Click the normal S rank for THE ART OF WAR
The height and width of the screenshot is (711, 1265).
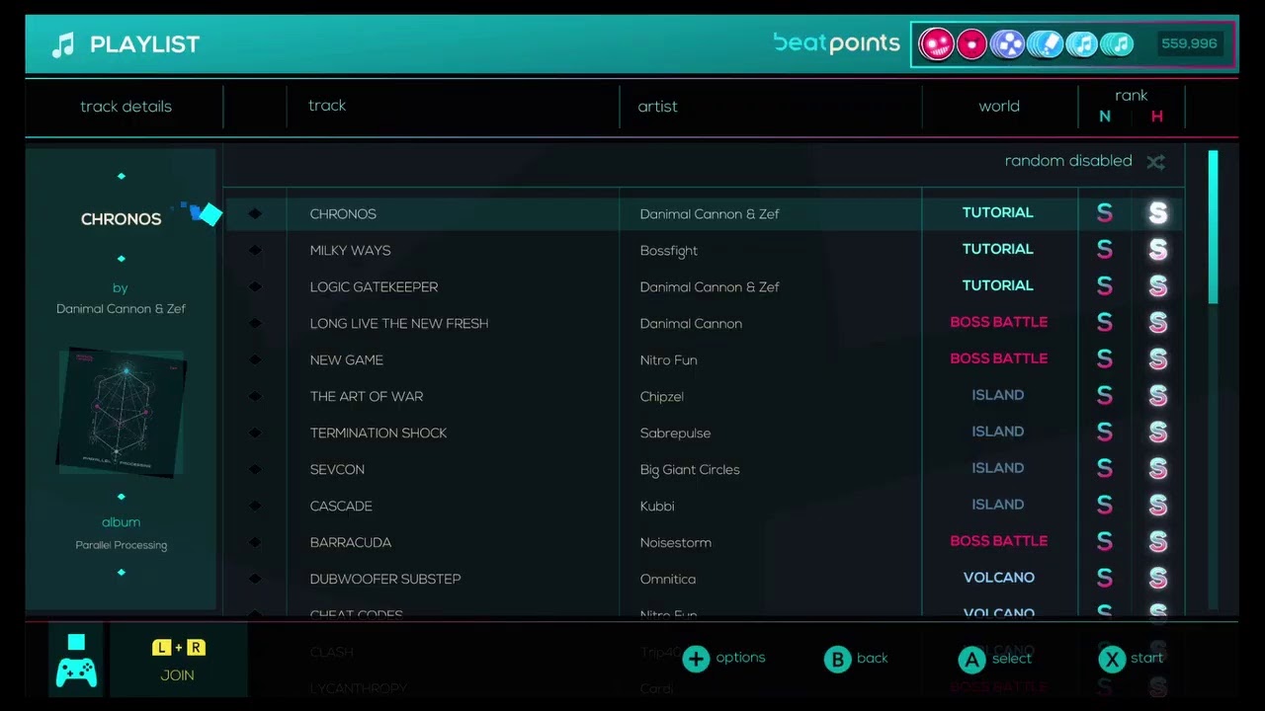pyautogui.click(x=1105, y=396)
